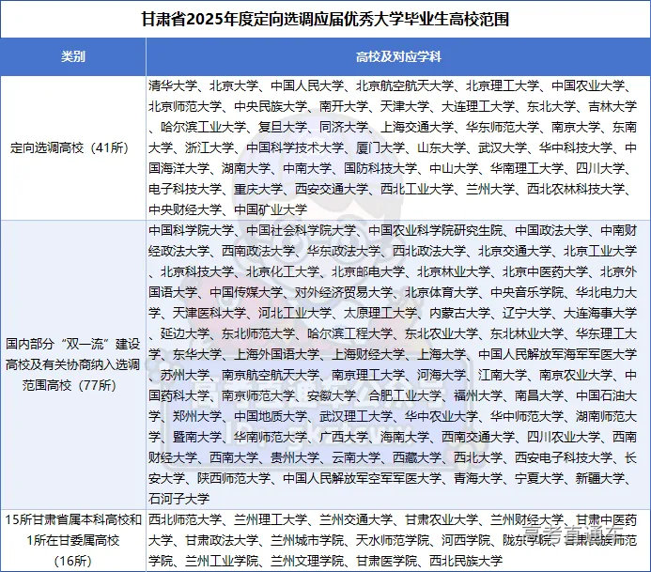This screenshot has height=572, width=651.
Task: Click 西北师范大学 in the last section
Action: 185,519
